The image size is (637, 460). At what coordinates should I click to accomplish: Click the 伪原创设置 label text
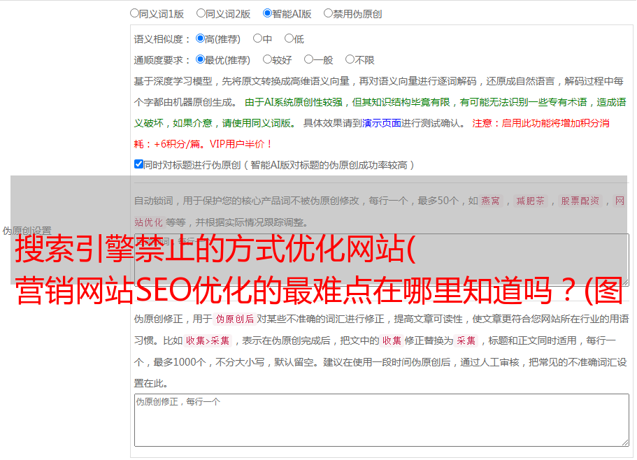click(x=27, y=231)
